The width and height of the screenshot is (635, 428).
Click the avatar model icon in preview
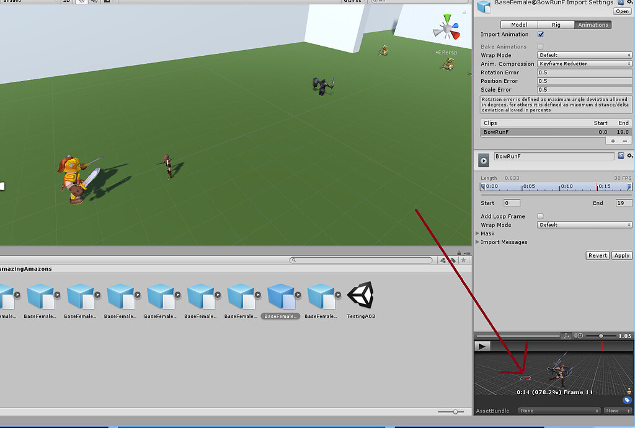point(629,390)
